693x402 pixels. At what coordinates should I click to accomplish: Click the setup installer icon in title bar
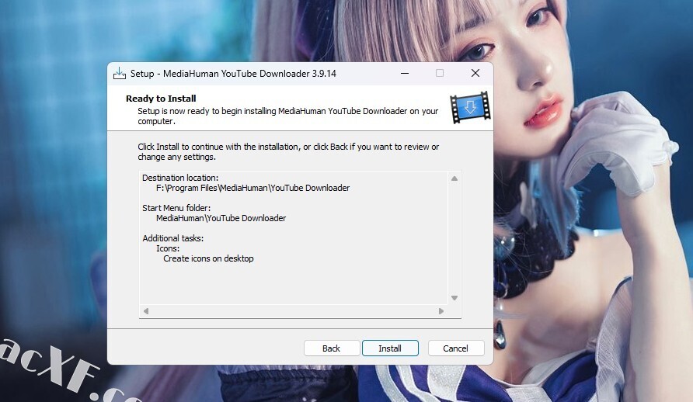120,73
